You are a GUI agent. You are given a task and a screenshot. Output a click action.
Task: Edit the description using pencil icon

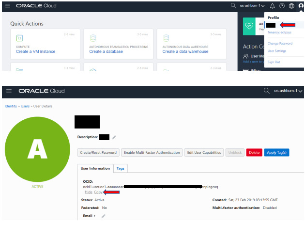pos(114,137)
